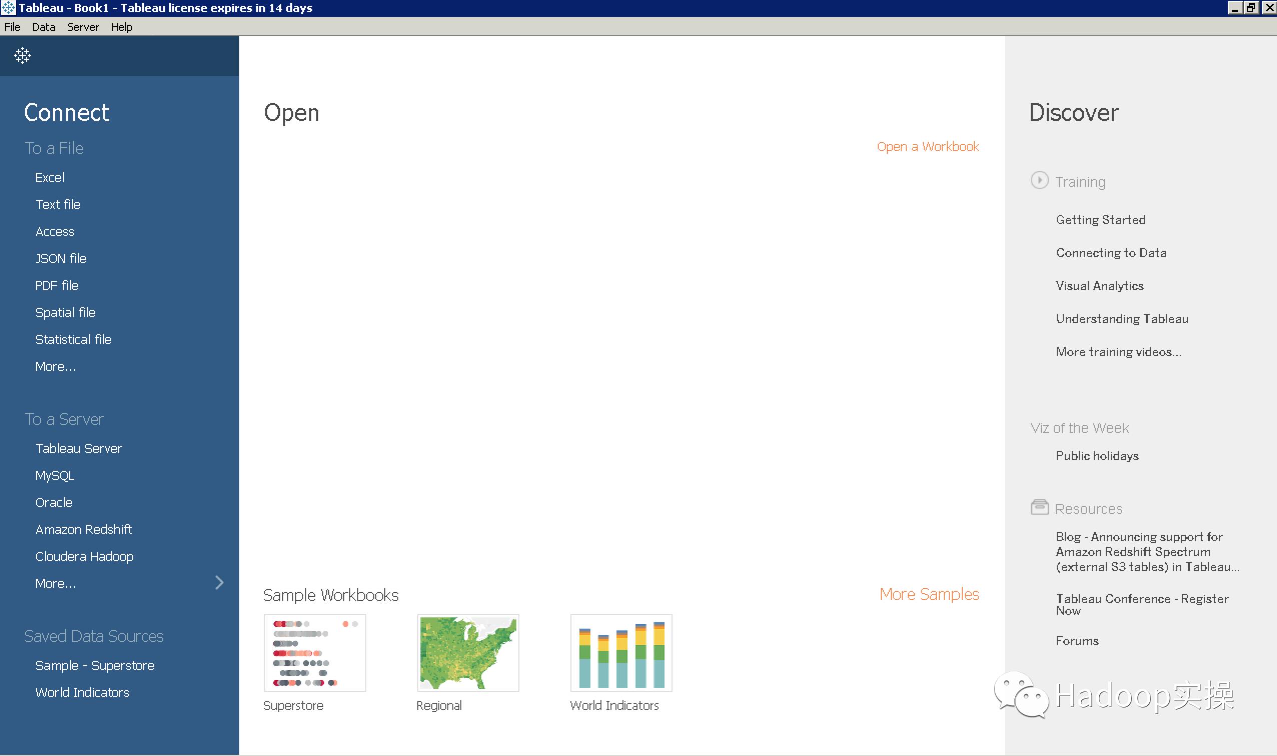This screenshot has width=1277, height=756.
Task: Click the Help menu
Action: point(121,27)
